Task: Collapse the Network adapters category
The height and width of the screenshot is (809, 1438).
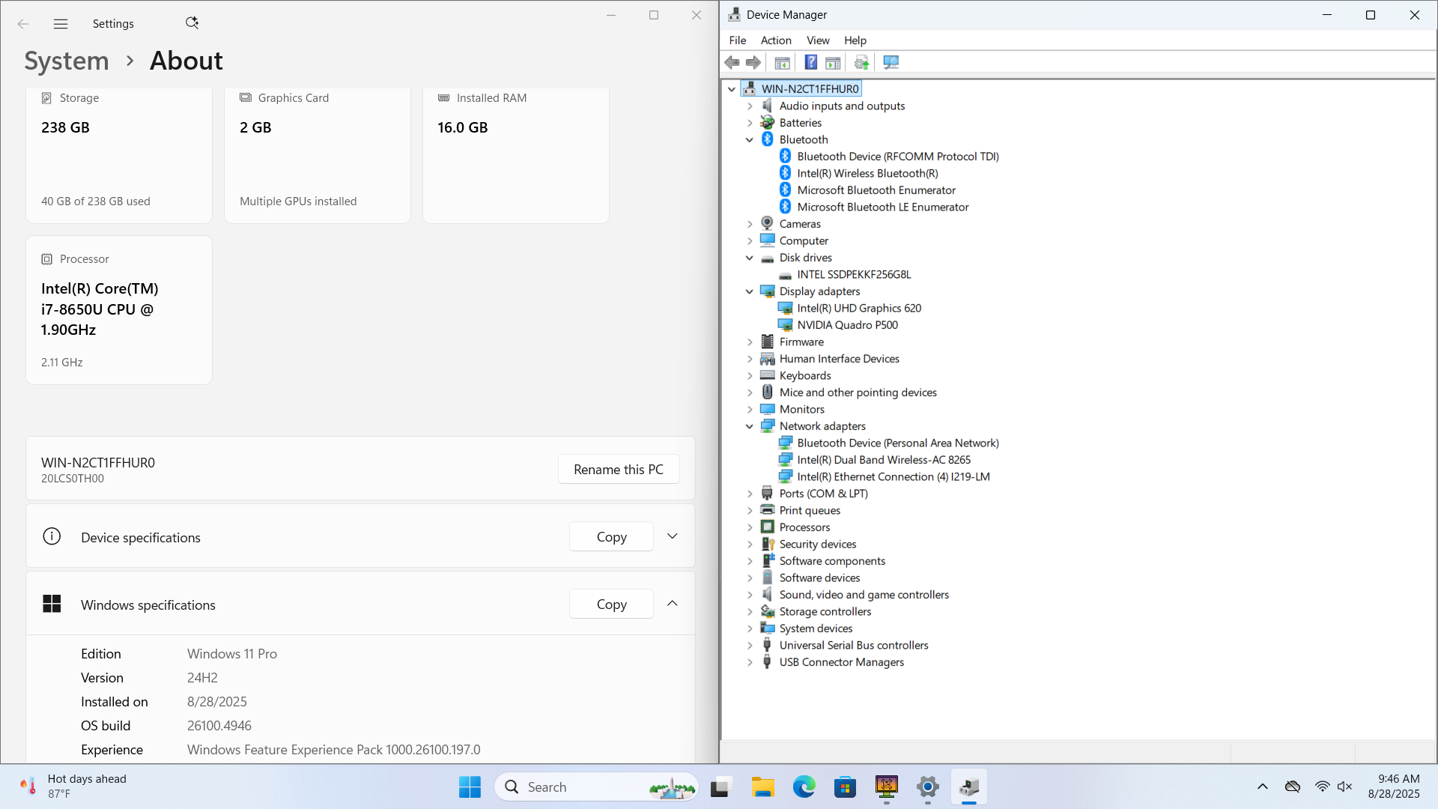Action: (750, 426)
